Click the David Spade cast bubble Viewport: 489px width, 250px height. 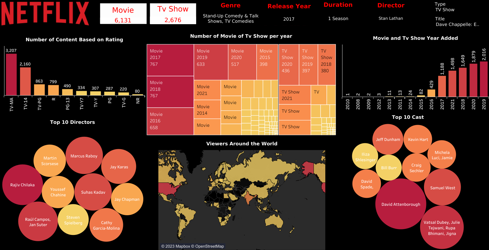click(367, 184)
